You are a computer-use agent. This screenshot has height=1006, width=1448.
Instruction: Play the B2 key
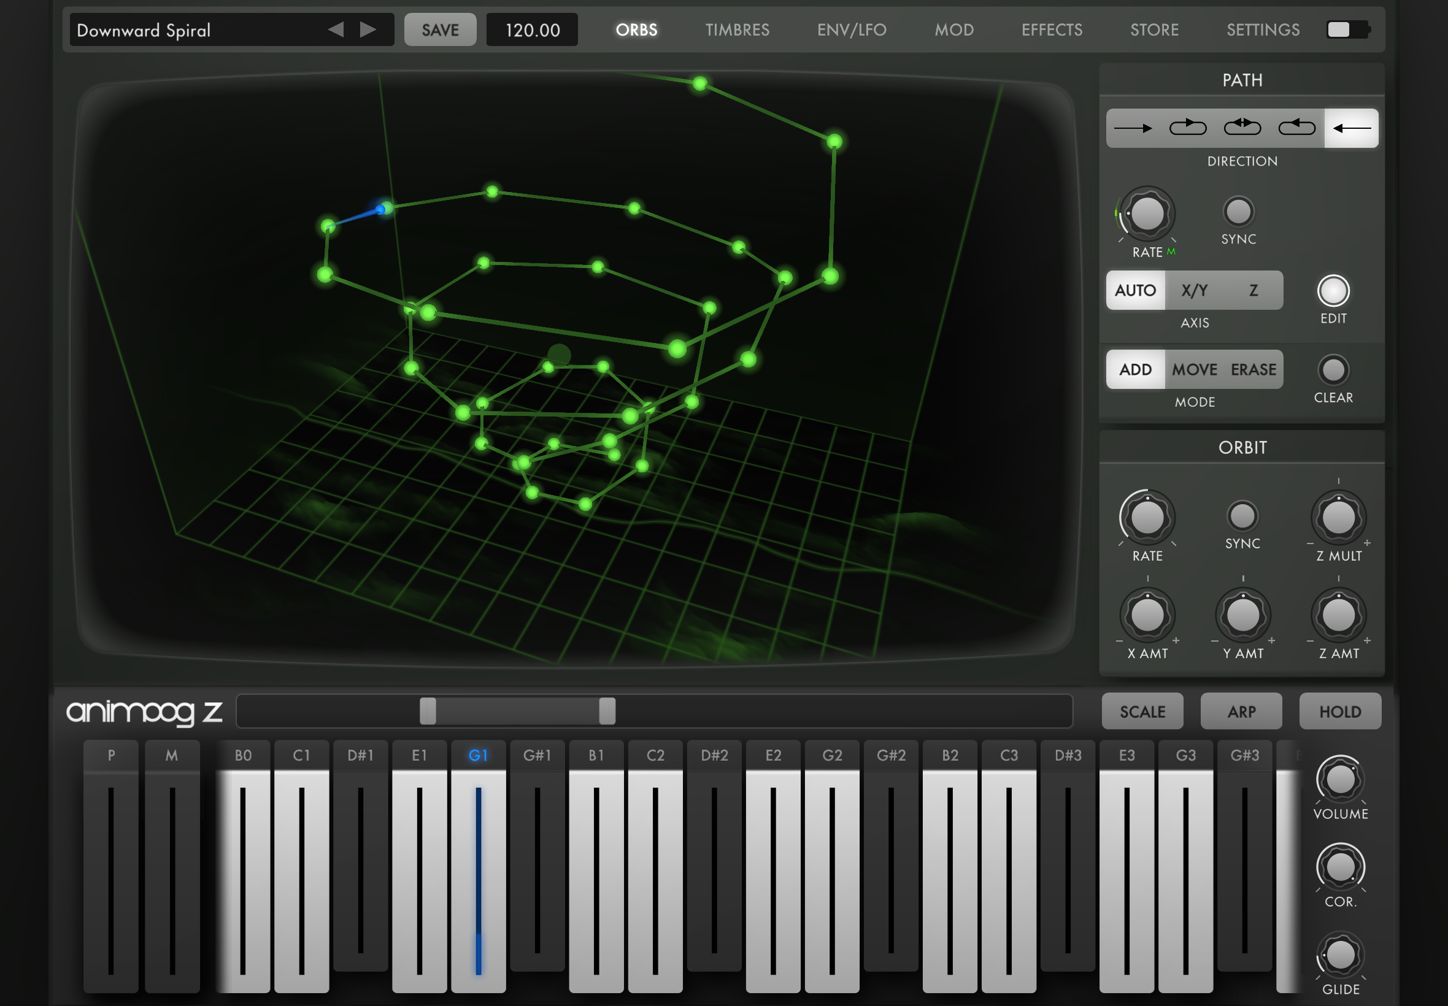(950, 866)
